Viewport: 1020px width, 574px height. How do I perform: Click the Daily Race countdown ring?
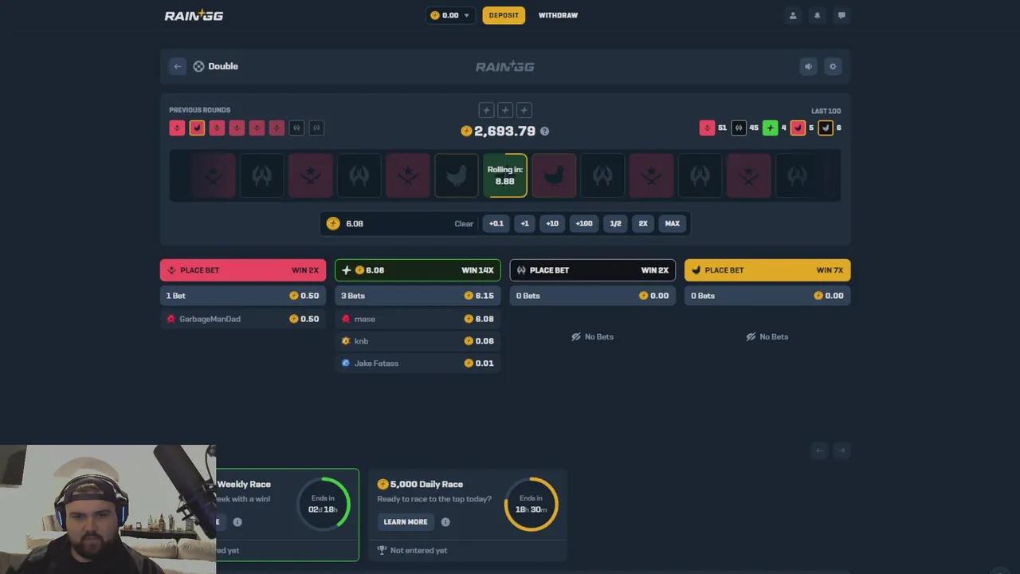(532, 504)
